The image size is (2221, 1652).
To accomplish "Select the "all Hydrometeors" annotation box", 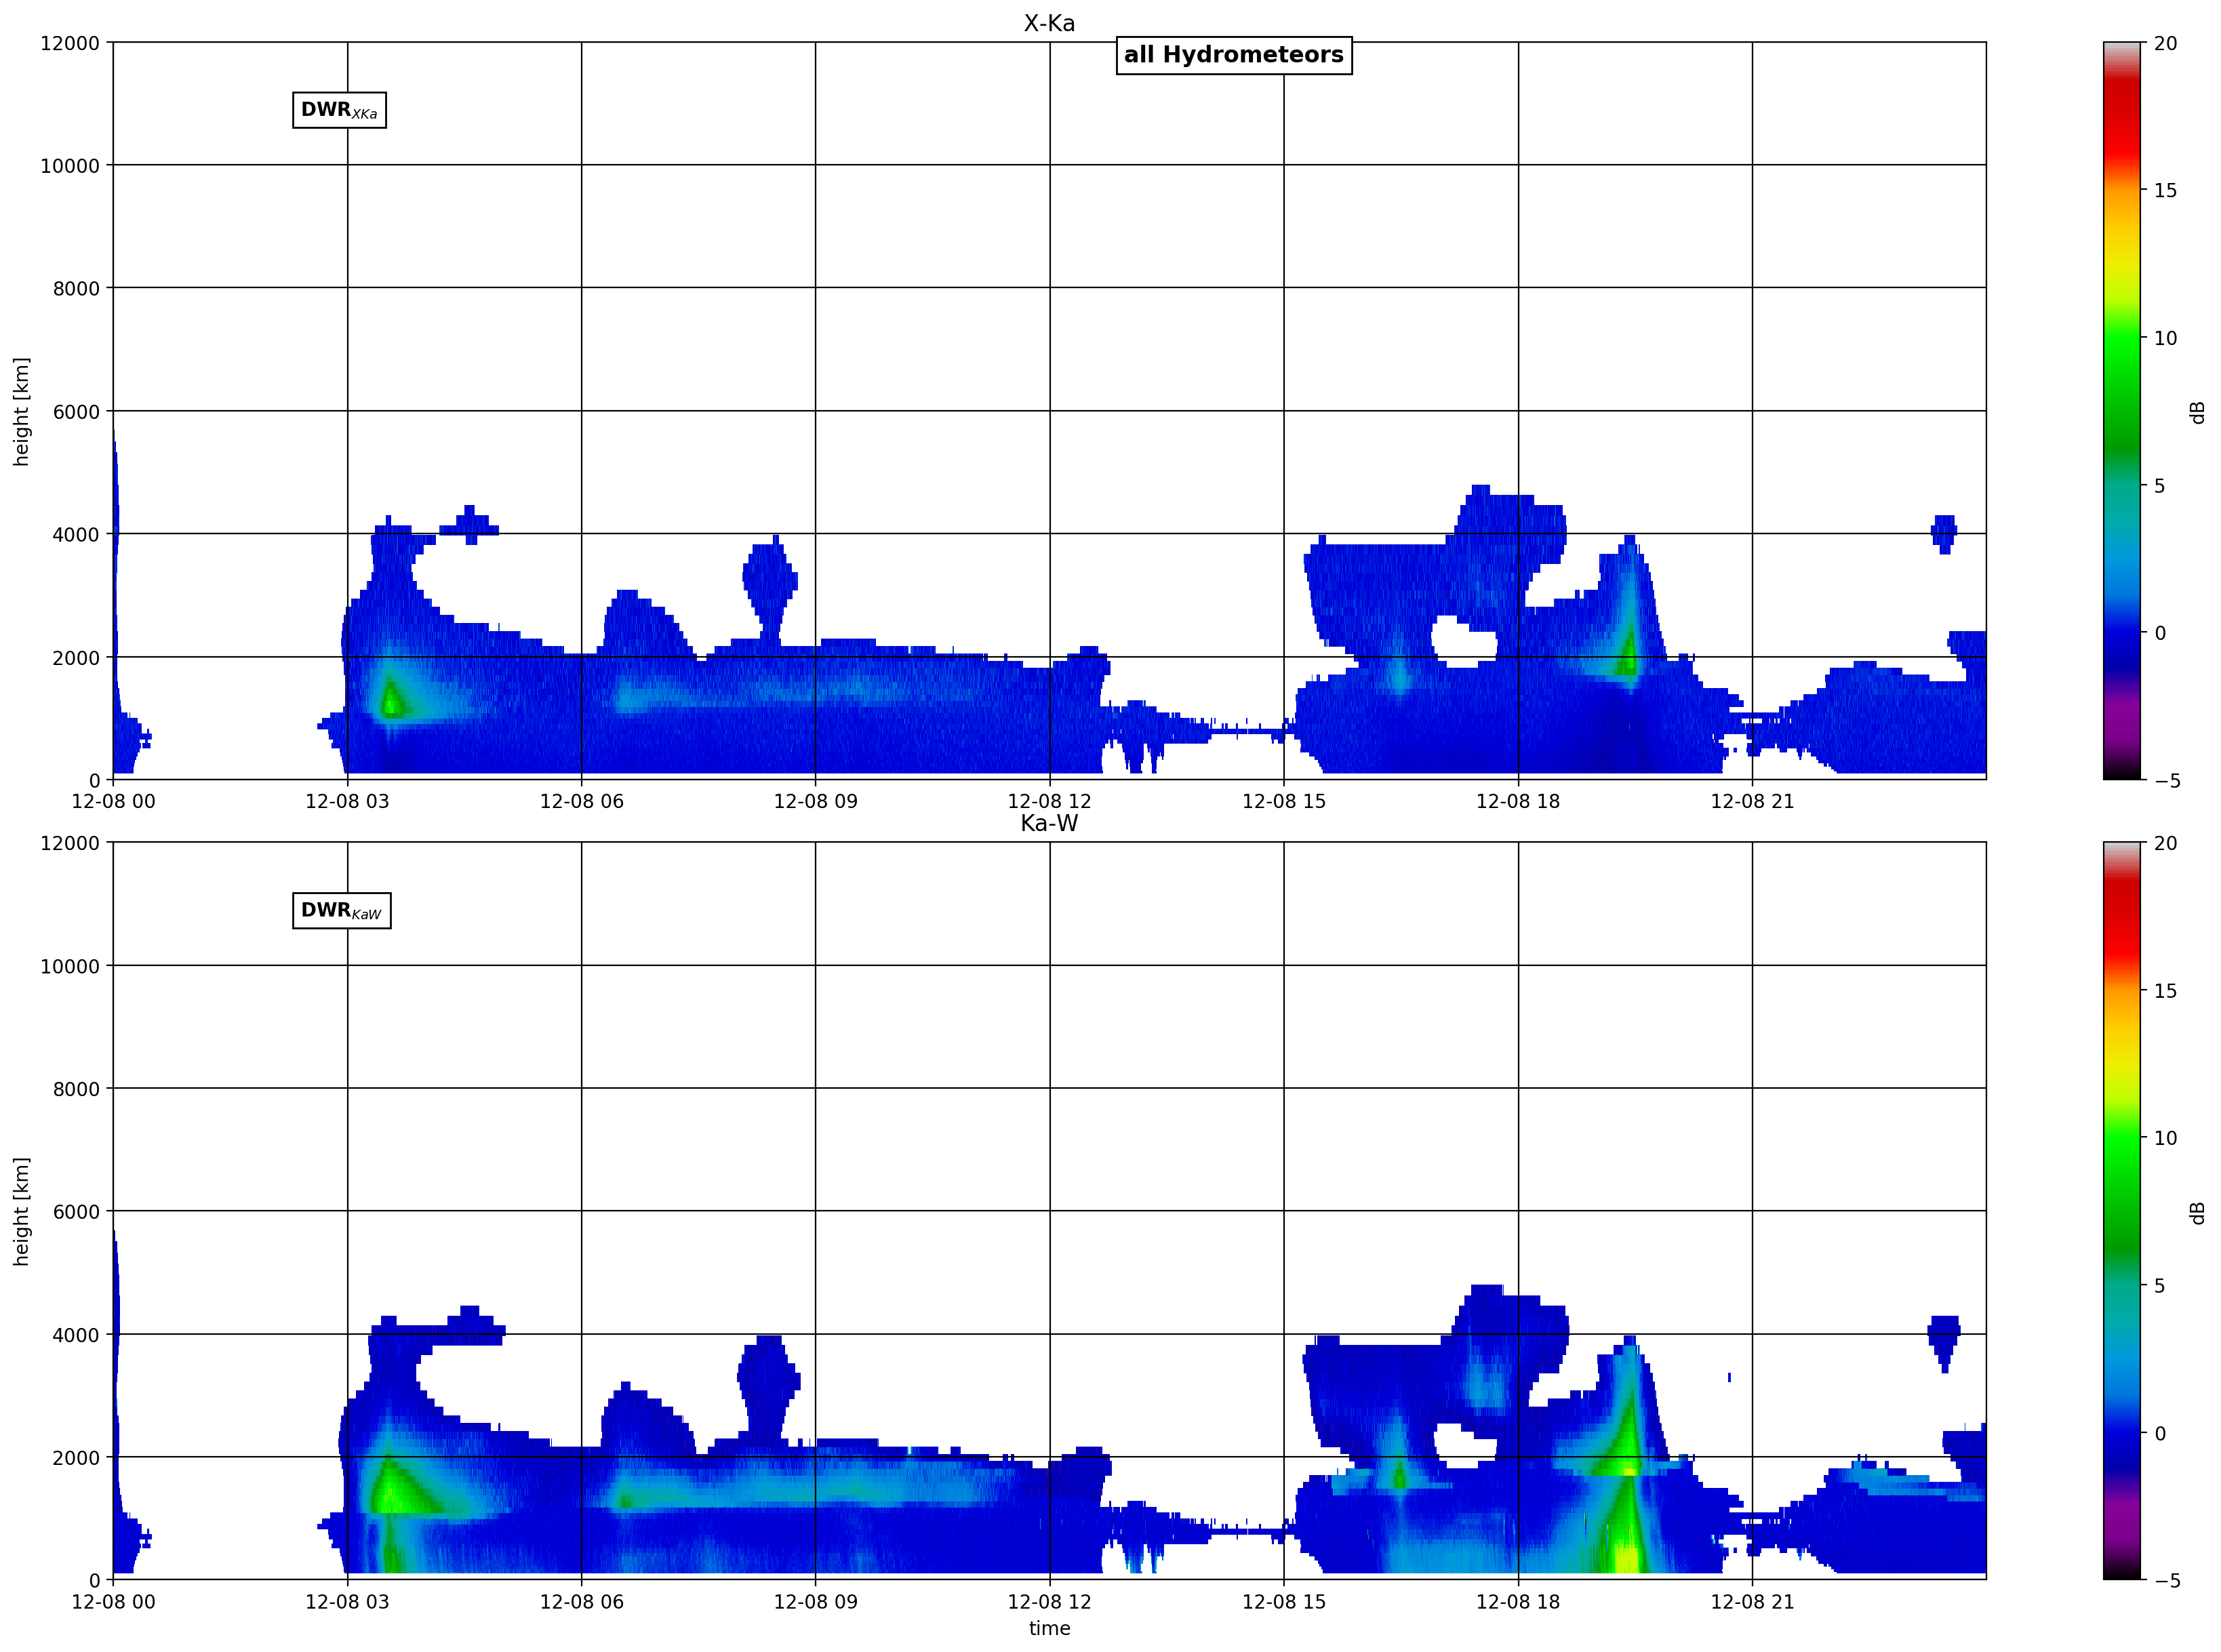I will 1234,55.
